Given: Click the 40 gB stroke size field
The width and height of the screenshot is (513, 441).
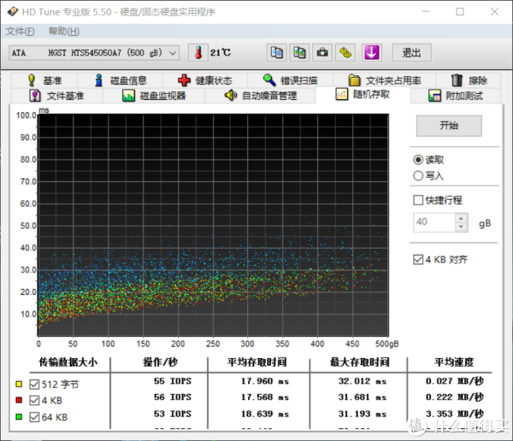Looking at the screenshot, I should [433, 222].
